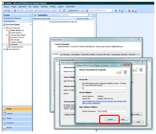The image size is (156, 134).
Task: Click the Hizmet sağlayıcının sitesinde oturum link
Action: 104,102
